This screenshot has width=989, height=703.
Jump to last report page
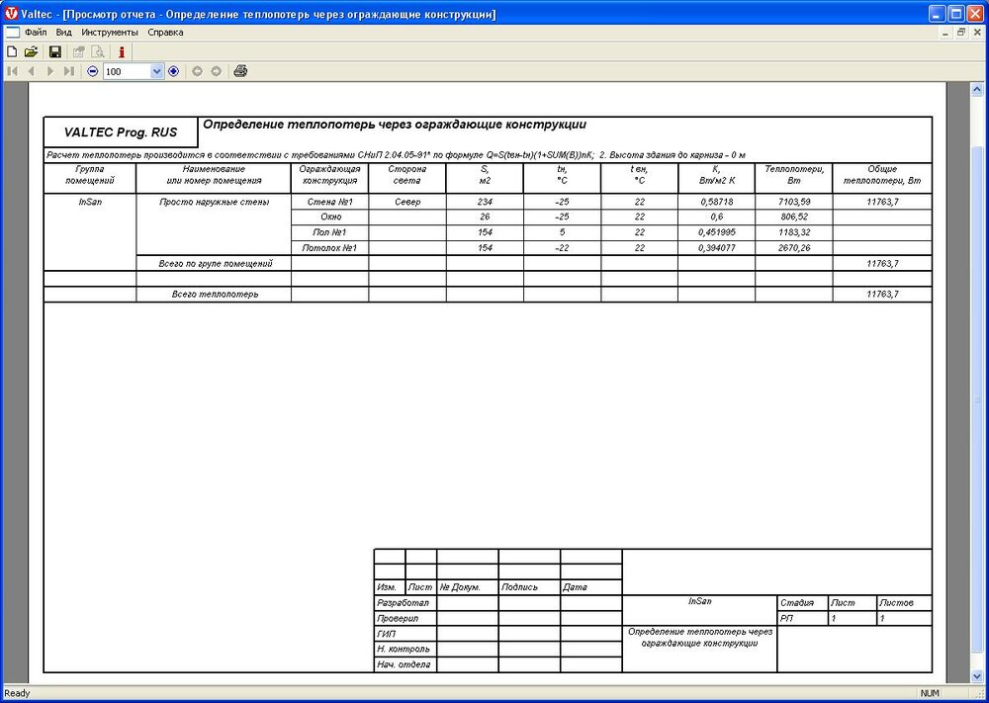coord(69,71)
